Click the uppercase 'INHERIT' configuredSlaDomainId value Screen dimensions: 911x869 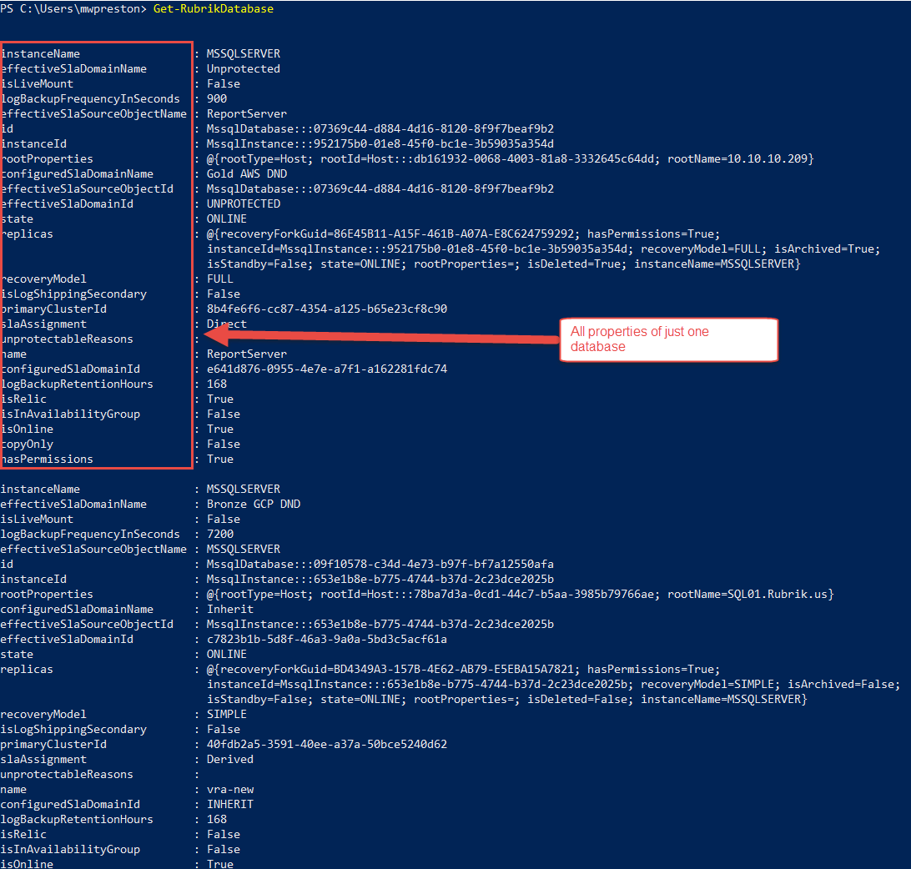(230, 805)
